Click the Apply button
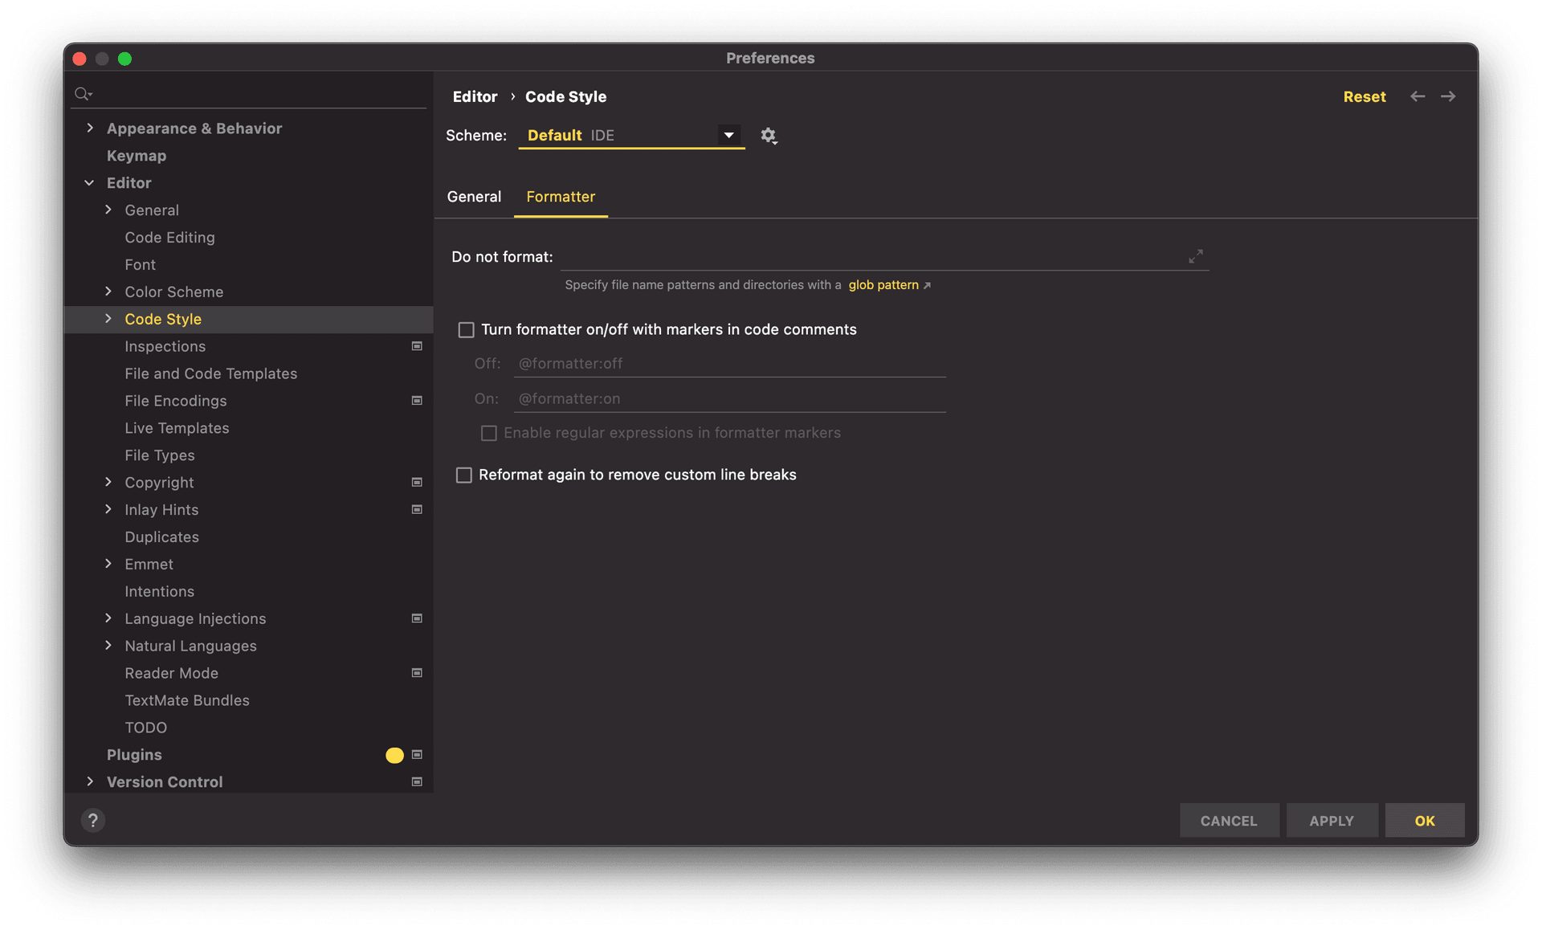 point(1332,821)
